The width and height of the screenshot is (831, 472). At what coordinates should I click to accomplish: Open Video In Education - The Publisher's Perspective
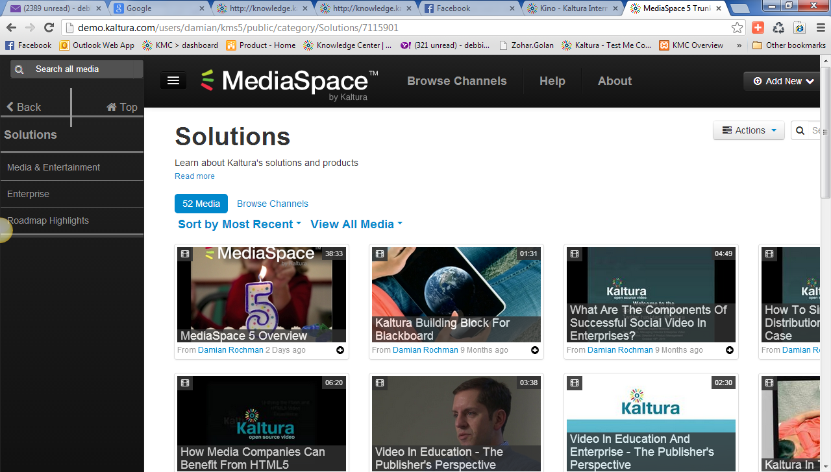point(456,424)
